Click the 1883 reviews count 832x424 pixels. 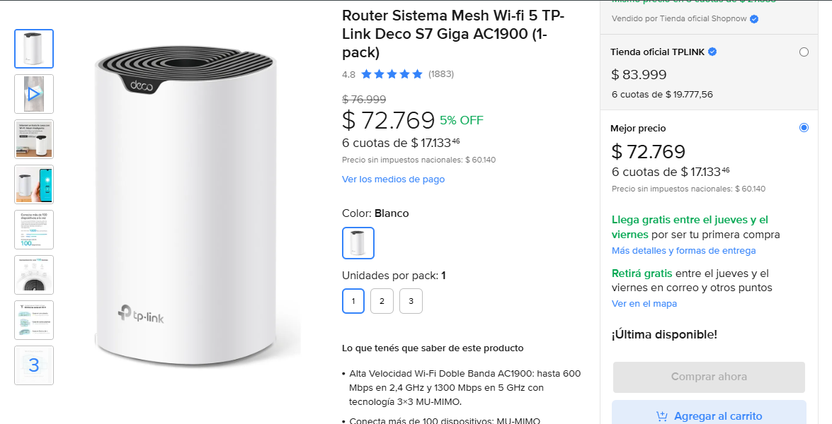pos(441,74)
